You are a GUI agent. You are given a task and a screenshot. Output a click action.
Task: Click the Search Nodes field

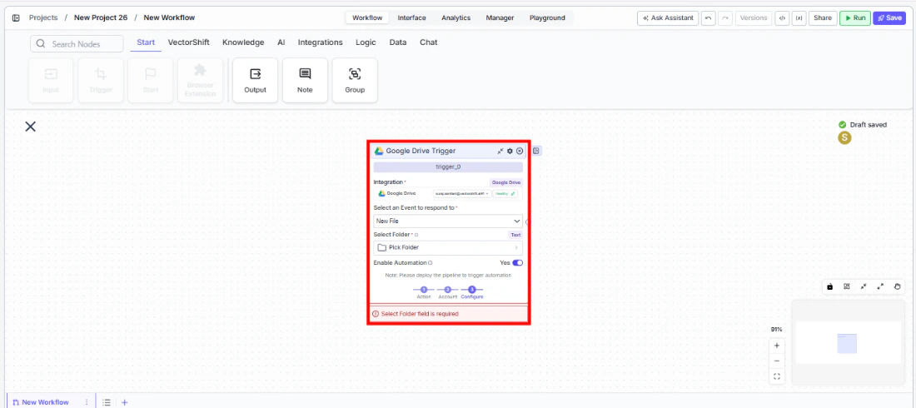click(x=77, y=44)
